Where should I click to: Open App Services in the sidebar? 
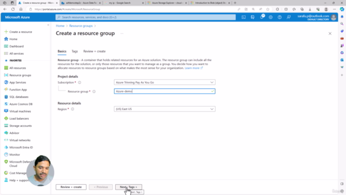pyautogui.click(x=17, y=82)
